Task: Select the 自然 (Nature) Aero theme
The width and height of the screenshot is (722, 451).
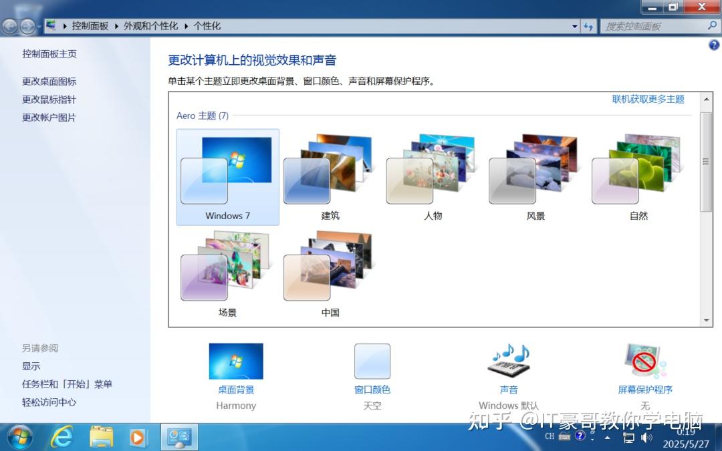Action: click(x=638, y=174)
